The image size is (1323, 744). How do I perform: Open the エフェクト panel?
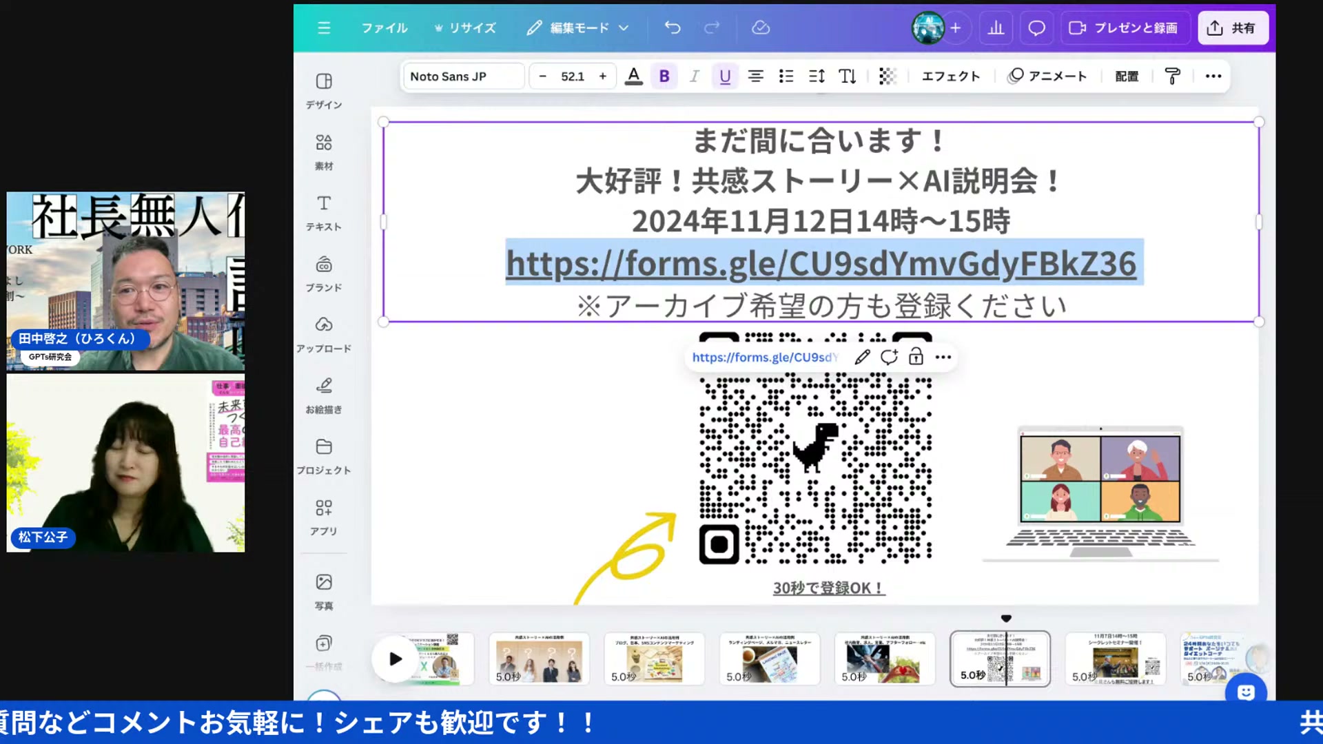coord(951,76)
